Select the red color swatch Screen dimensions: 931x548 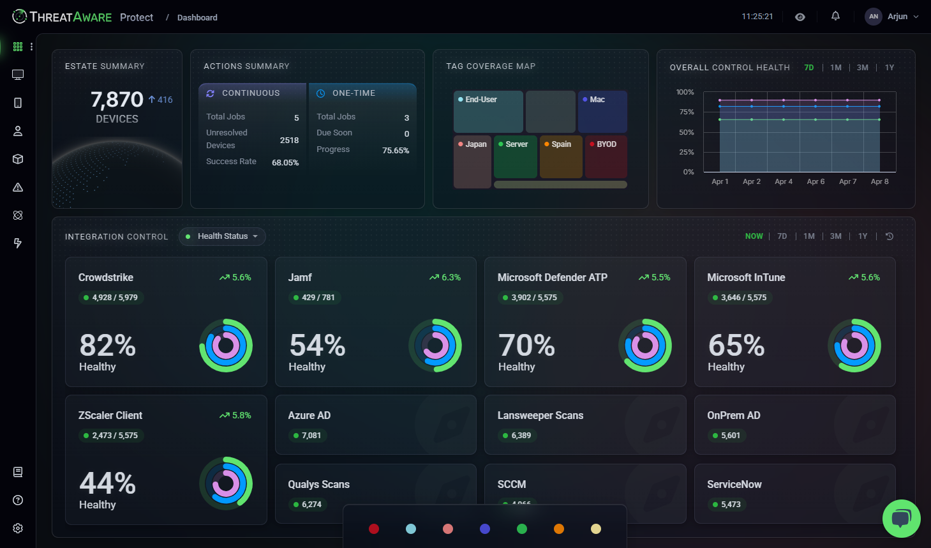(x=374, y=529)
